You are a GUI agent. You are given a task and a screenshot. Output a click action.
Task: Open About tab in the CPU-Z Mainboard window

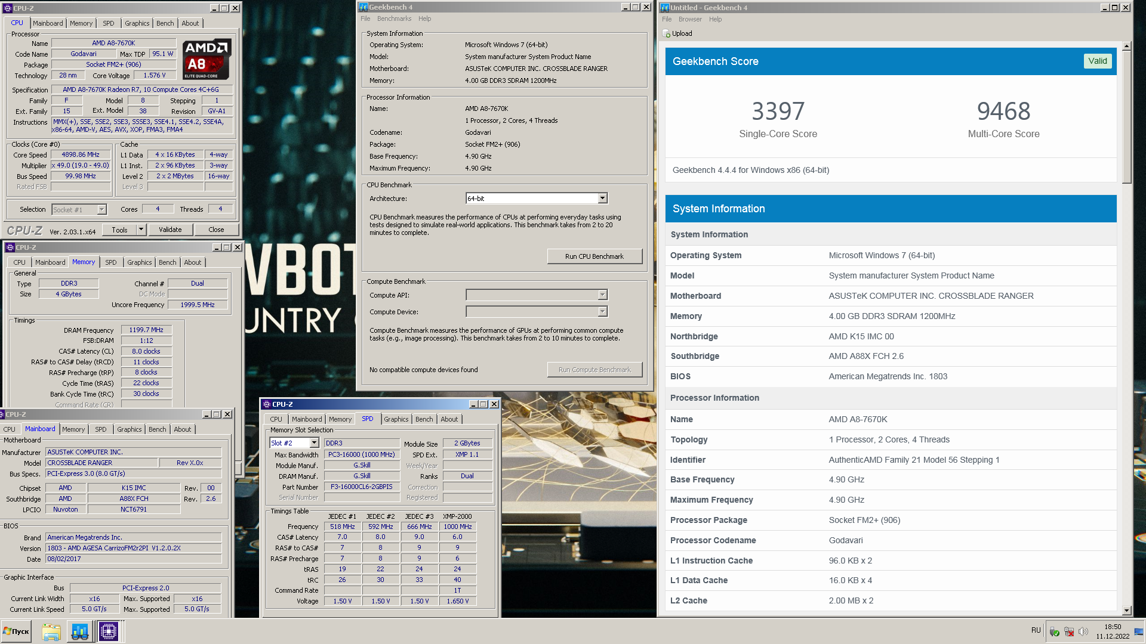point(183,429)
